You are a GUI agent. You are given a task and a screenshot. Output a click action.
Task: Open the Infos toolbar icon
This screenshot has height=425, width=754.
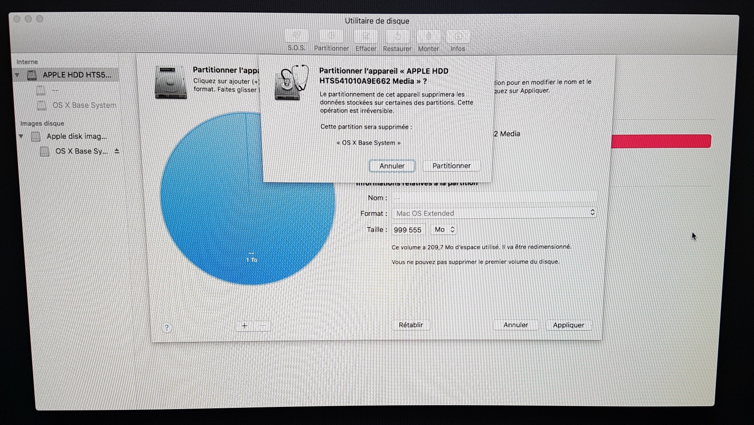click(458, 36)
